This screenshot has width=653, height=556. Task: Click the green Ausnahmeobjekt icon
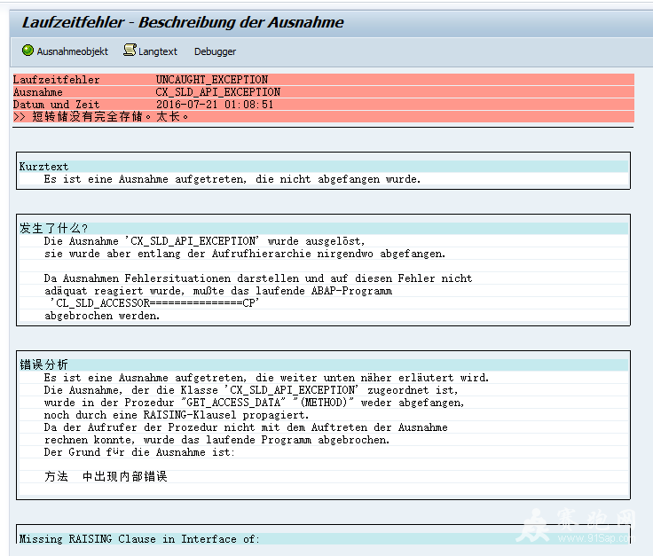28,51
